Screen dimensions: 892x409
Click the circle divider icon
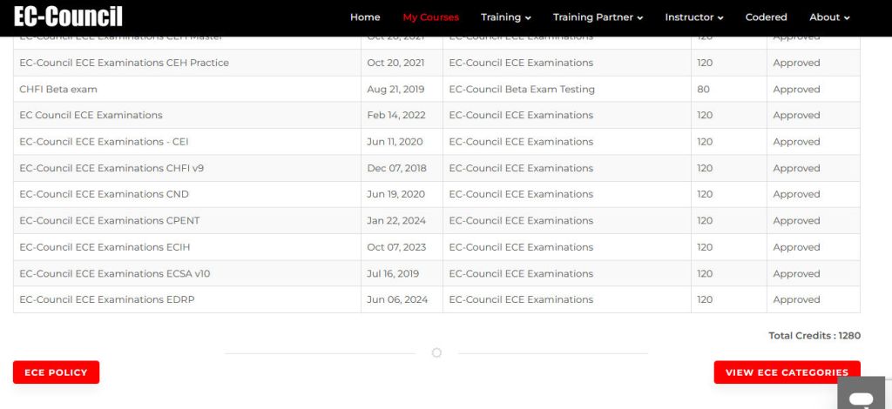click(436, 352)
